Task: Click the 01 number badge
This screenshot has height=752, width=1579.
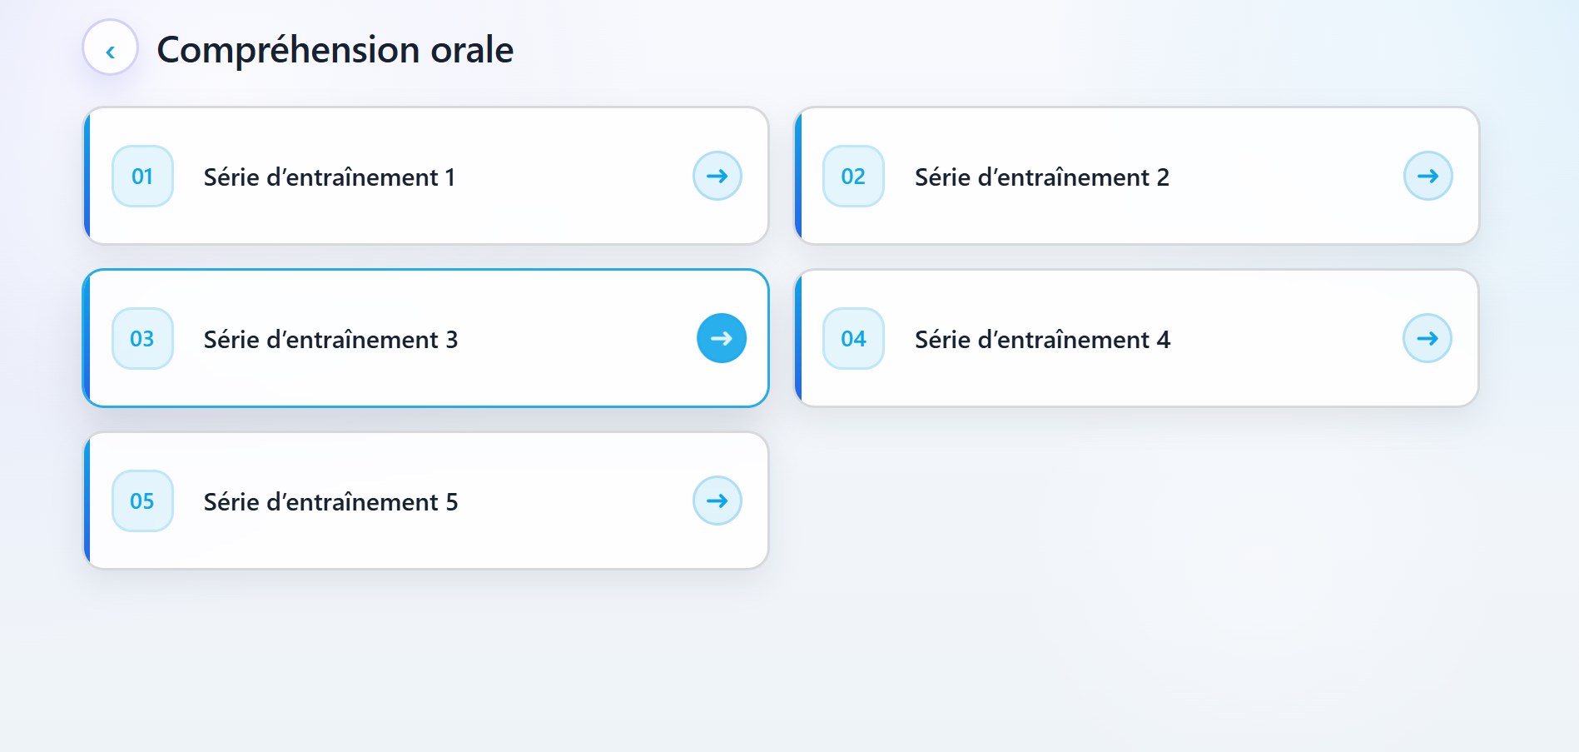Action: [x=142, y=176]
